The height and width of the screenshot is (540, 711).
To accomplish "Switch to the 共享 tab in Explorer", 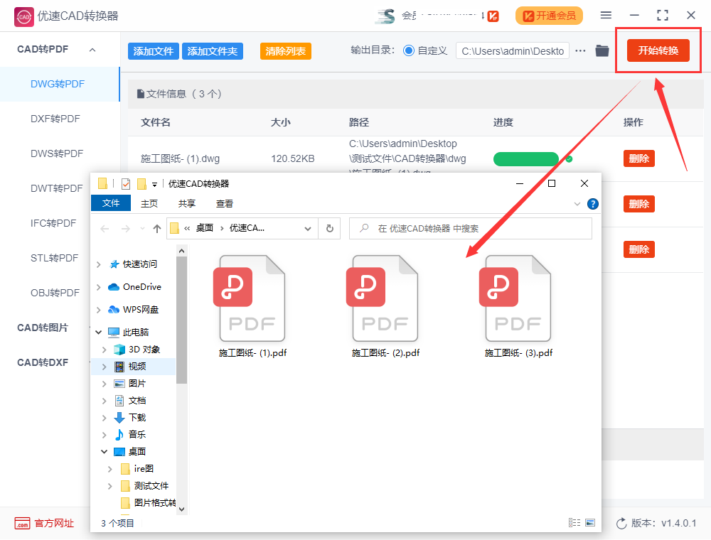I will click(186, 203).
